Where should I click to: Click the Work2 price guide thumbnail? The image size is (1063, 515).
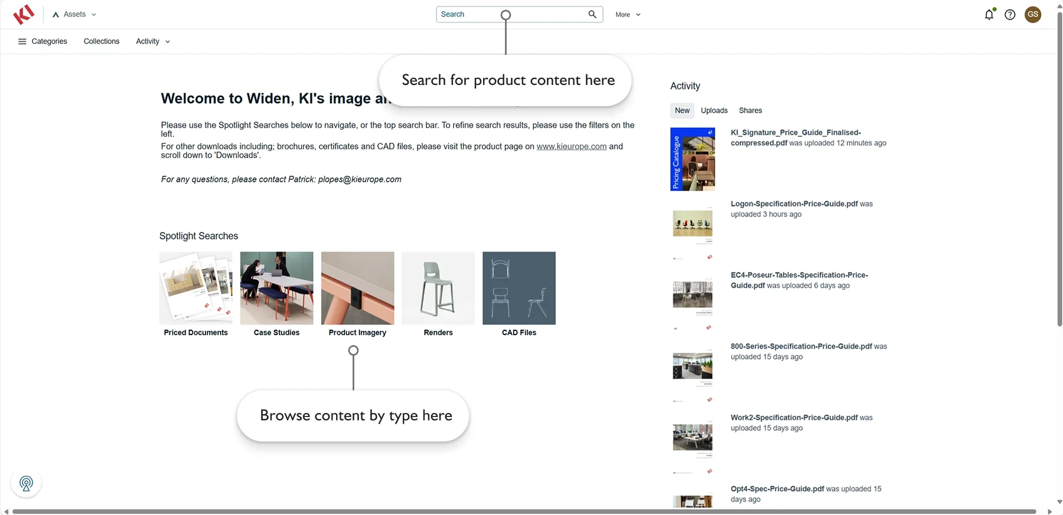tap(693, 445)
